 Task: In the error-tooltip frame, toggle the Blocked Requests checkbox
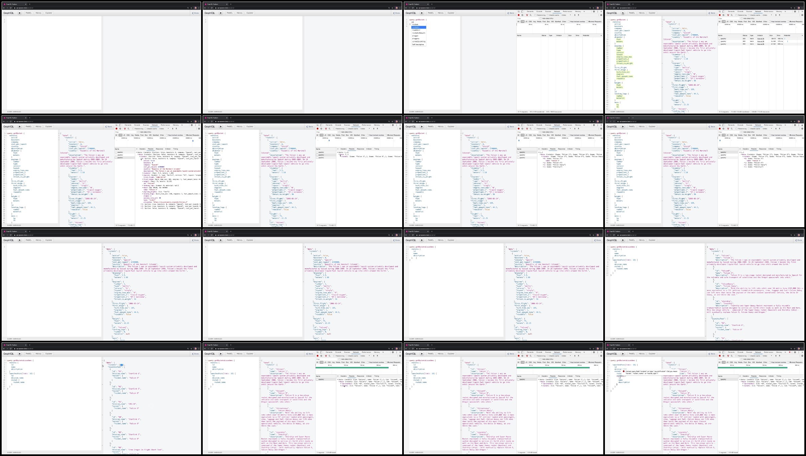point(788,362)
